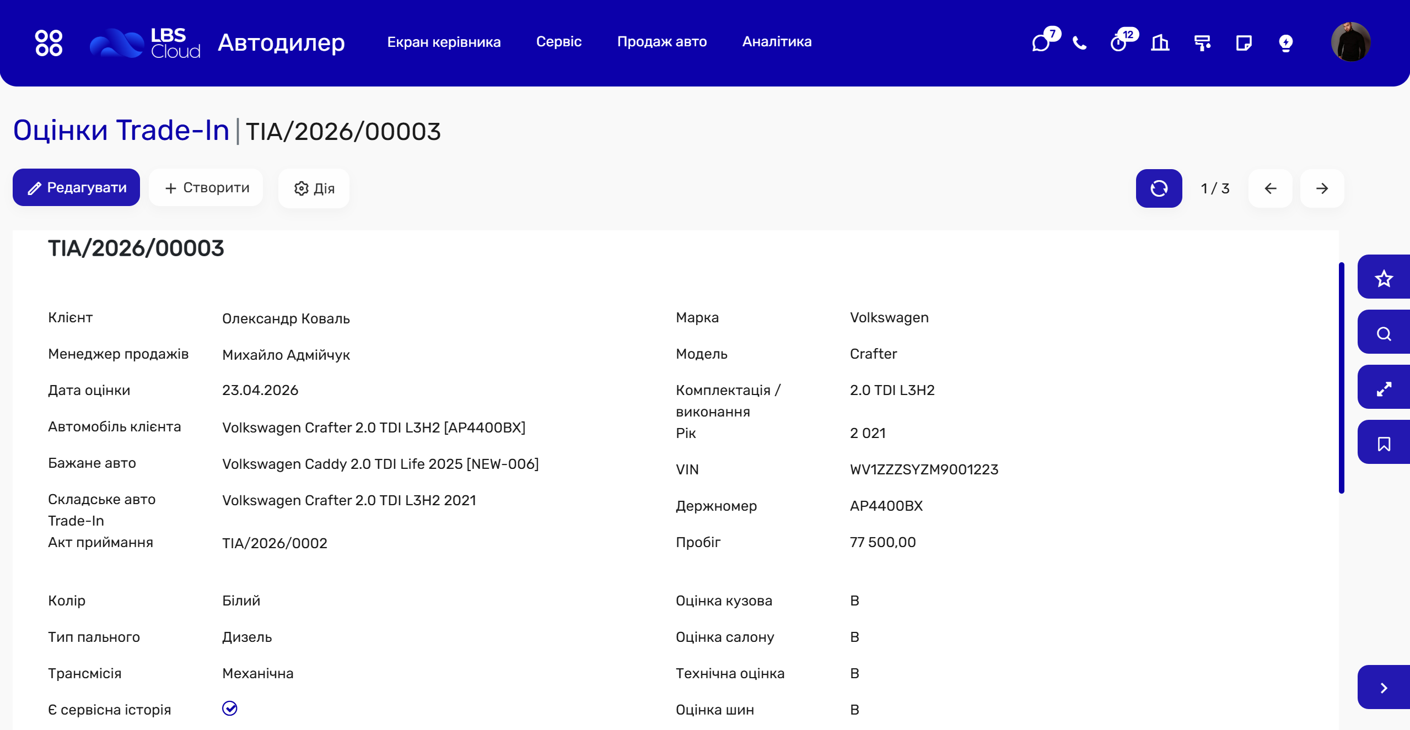The image size is (1410, 730).
Task: Click the lightbulb ideas icon
Action: (1286, 42)
